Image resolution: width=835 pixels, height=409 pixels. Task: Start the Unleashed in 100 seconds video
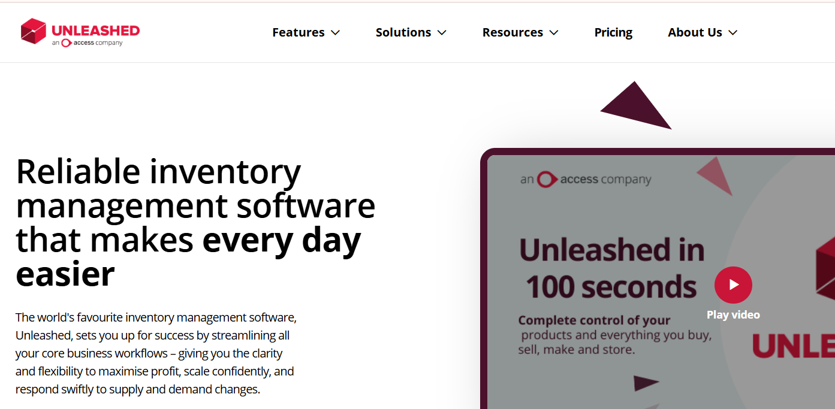pyautogui.click(x=733, y=284)
